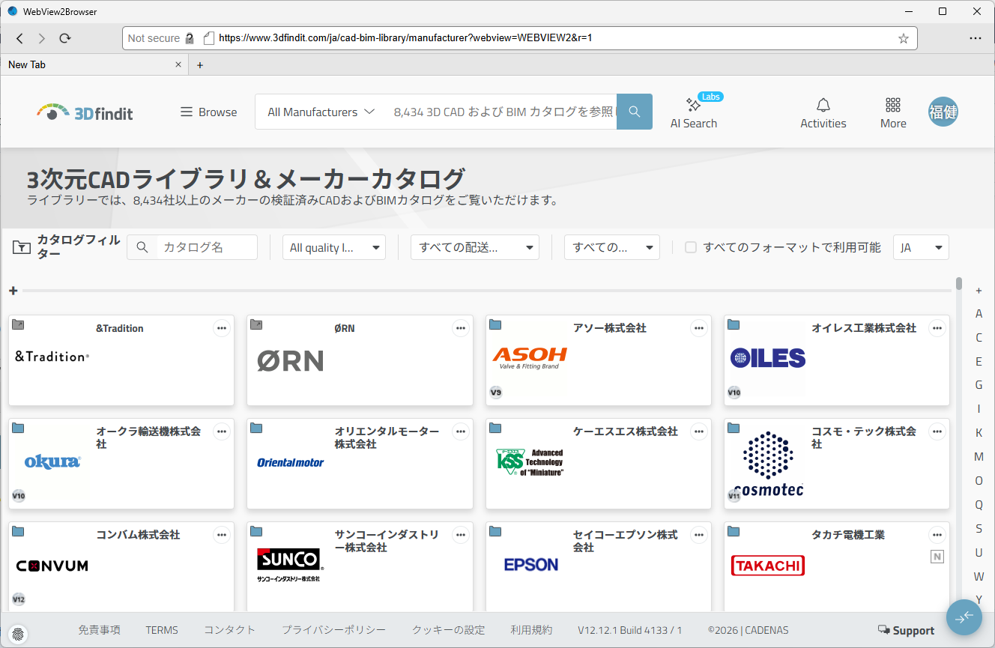This screenshot has width=995, height=648.
Task: Open the Browse menu
Action: click(208, 112)
